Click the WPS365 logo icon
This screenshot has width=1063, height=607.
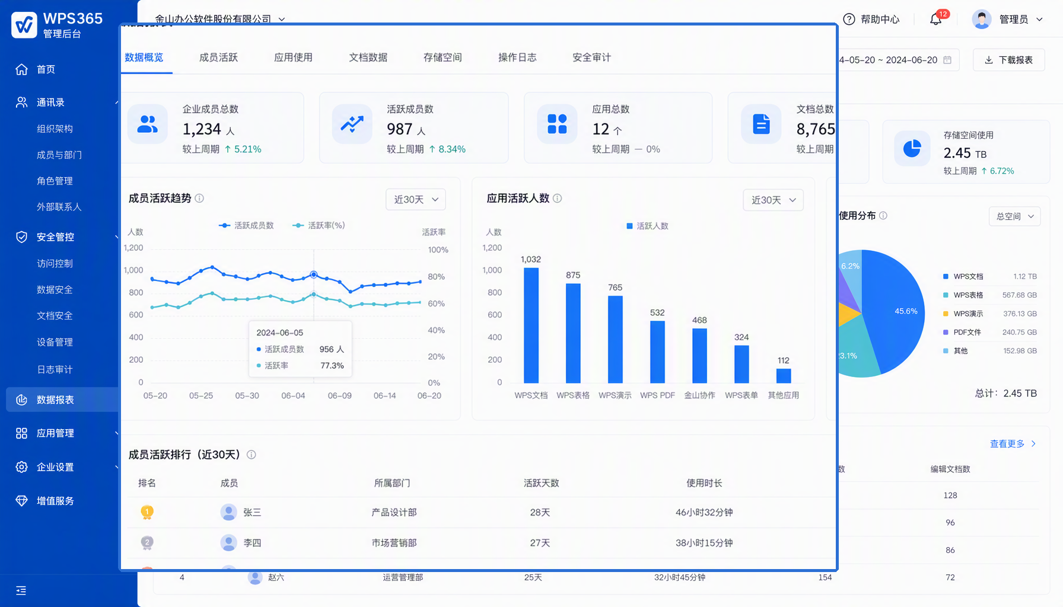point(24,25)
